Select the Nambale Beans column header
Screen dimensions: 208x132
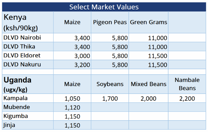click(x=187, y=84)
